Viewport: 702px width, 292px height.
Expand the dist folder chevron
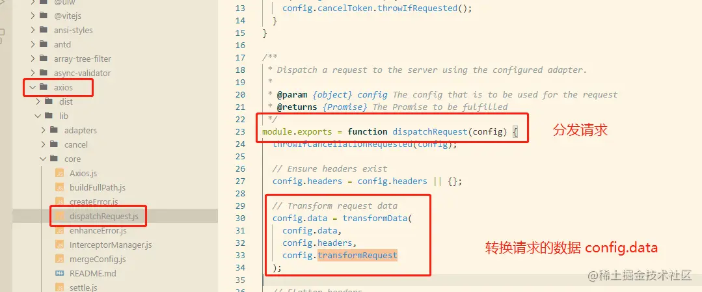pyautogui.click(x=38, y=101)
